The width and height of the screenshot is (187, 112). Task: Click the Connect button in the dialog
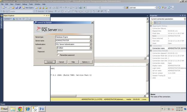50,62
